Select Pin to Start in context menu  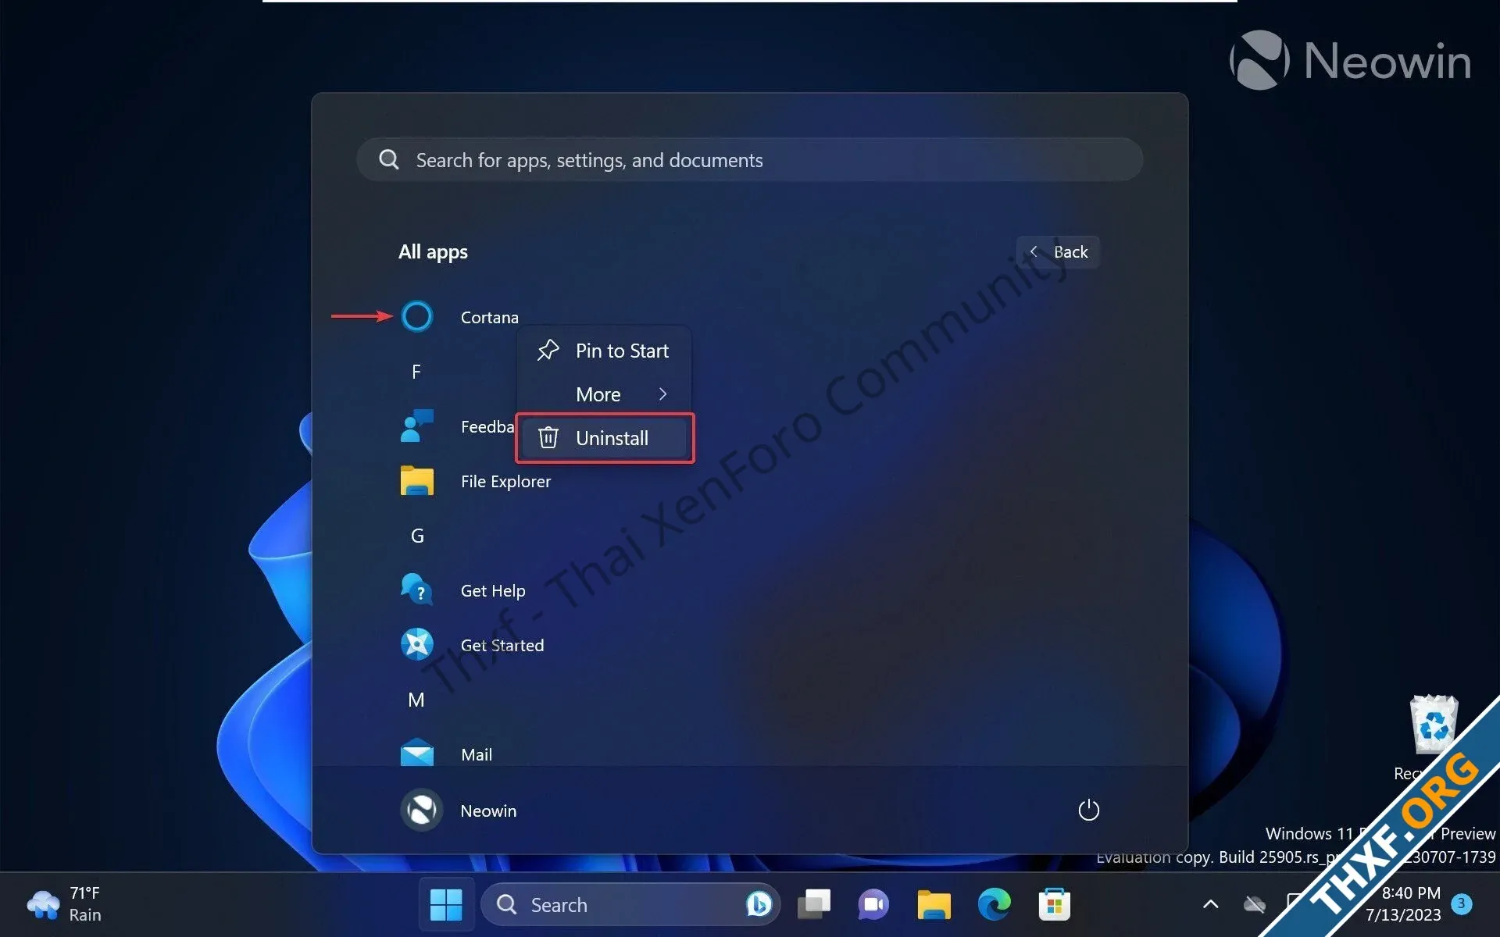coord(605,351)
